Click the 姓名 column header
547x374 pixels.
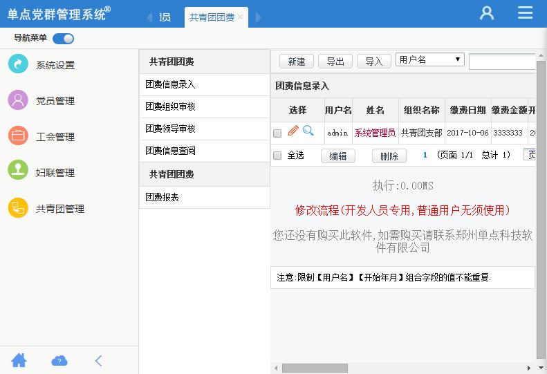click(x=376, y=110)
